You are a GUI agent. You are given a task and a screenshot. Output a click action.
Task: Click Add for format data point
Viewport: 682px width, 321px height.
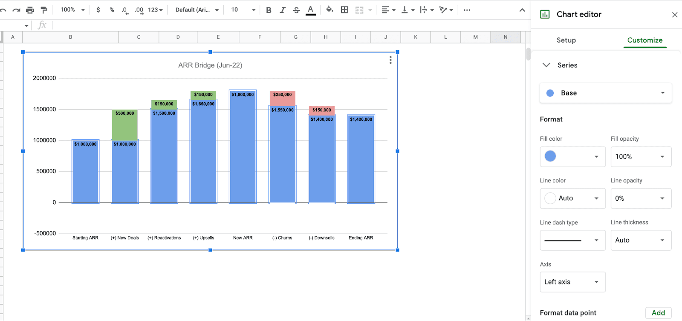pos(658,312)
